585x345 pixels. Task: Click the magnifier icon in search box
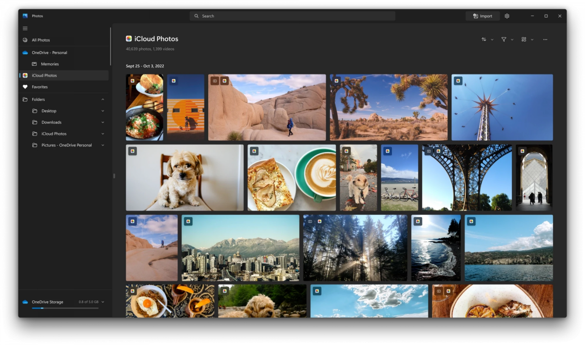196,16
